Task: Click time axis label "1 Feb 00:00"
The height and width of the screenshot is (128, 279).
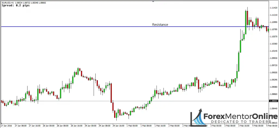Action: [133, 126]
